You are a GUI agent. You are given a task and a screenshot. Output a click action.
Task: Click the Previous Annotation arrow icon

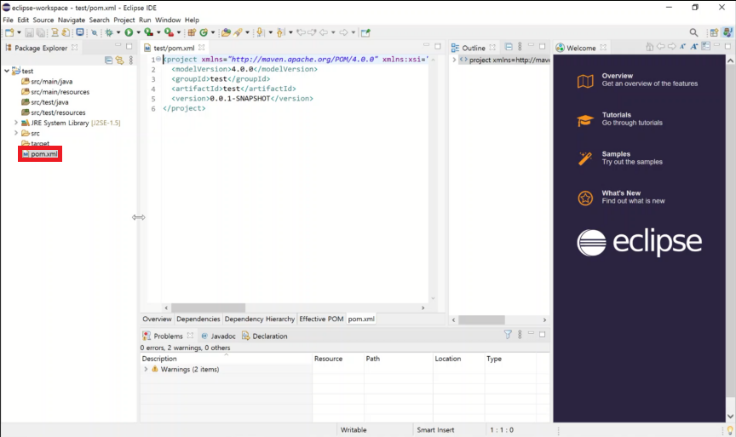tap(280, 32)
